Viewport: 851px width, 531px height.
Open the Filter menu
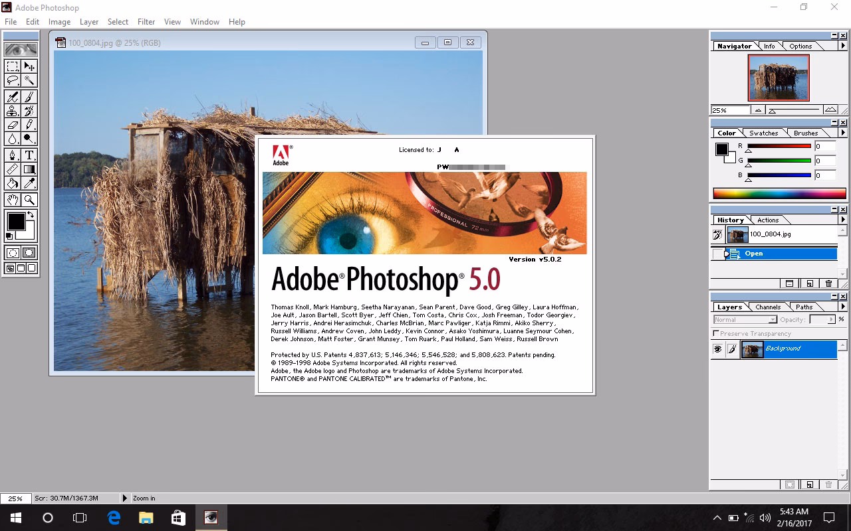[x=146, y=21]
